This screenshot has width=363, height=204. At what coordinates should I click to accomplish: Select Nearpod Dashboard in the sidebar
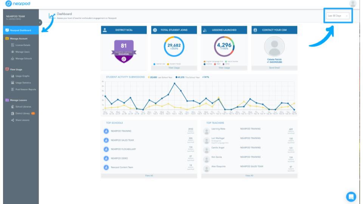21,30
